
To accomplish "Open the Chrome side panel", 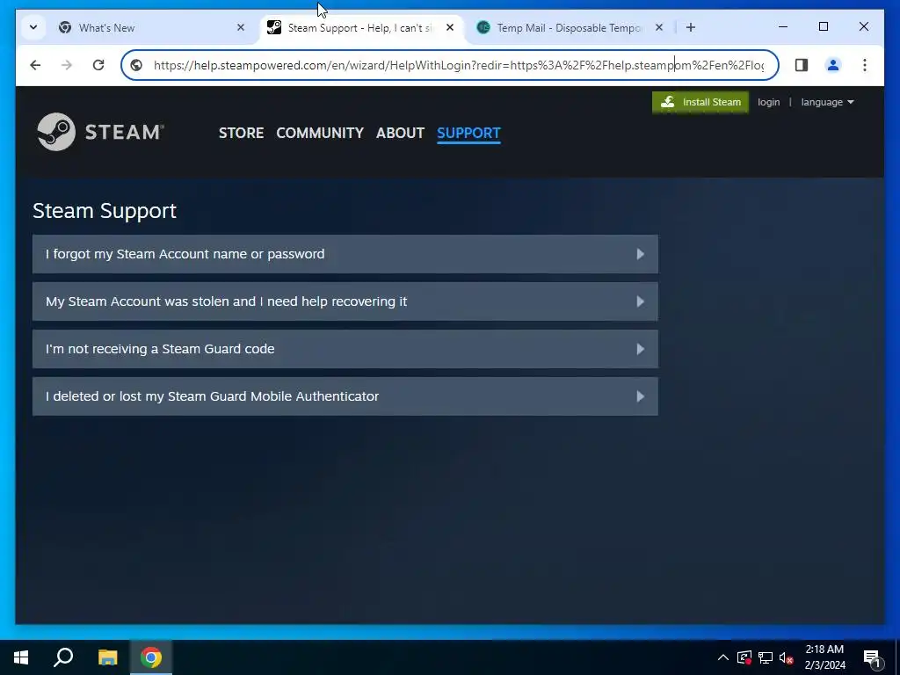I will click(802, 65).
